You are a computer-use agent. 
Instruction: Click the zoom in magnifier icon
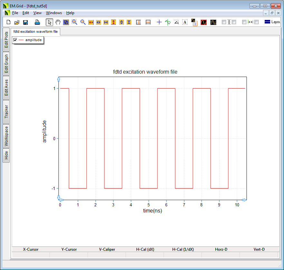[x=74, y=22]
